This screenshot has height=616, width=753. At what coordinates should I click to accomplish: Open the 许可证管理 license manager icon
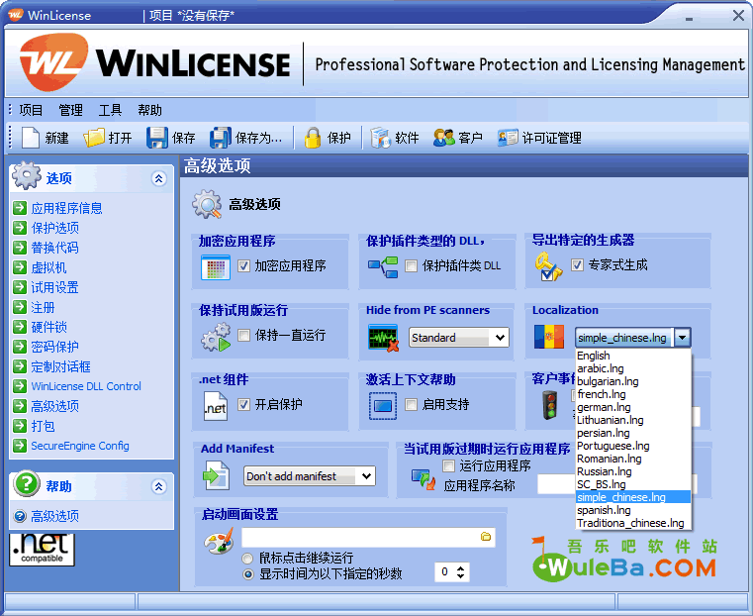(x=508, y=138)
